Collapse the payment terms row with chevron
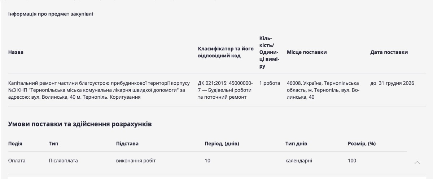This screenshot has height=179, width=433. 417,163
